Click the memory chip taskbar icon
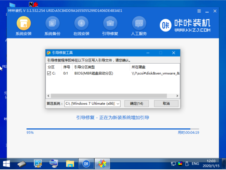 22,164
